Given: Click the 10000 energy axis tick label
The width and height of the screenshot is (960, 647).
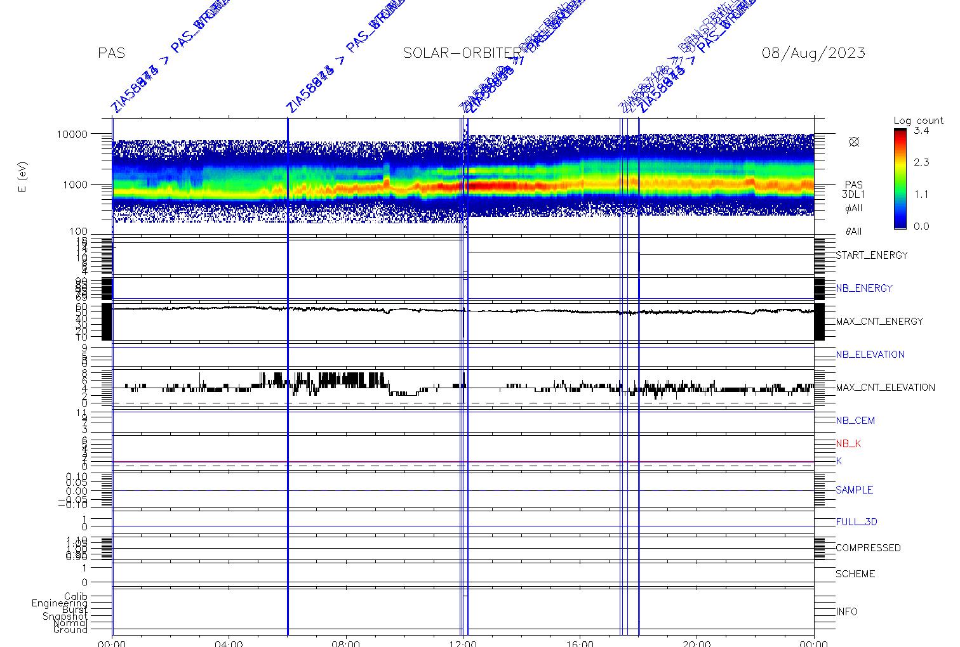Looking at the screenshot, I should coord(72,134).
